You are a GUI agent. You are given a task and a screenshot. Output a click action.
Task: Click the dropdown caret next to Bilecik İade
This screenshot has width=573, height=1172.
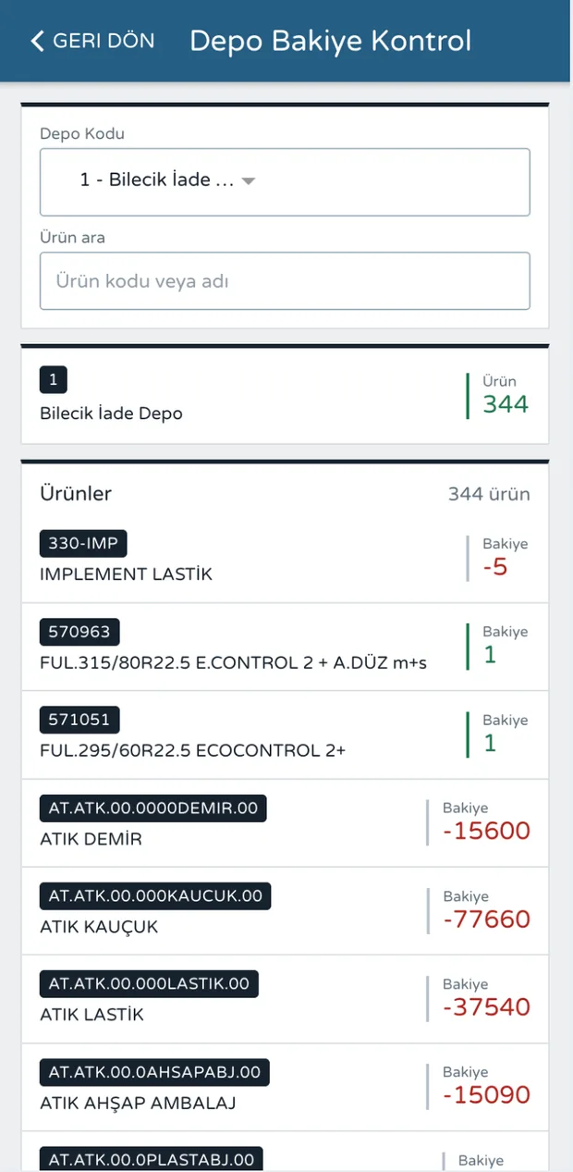[x=248, y=182]
